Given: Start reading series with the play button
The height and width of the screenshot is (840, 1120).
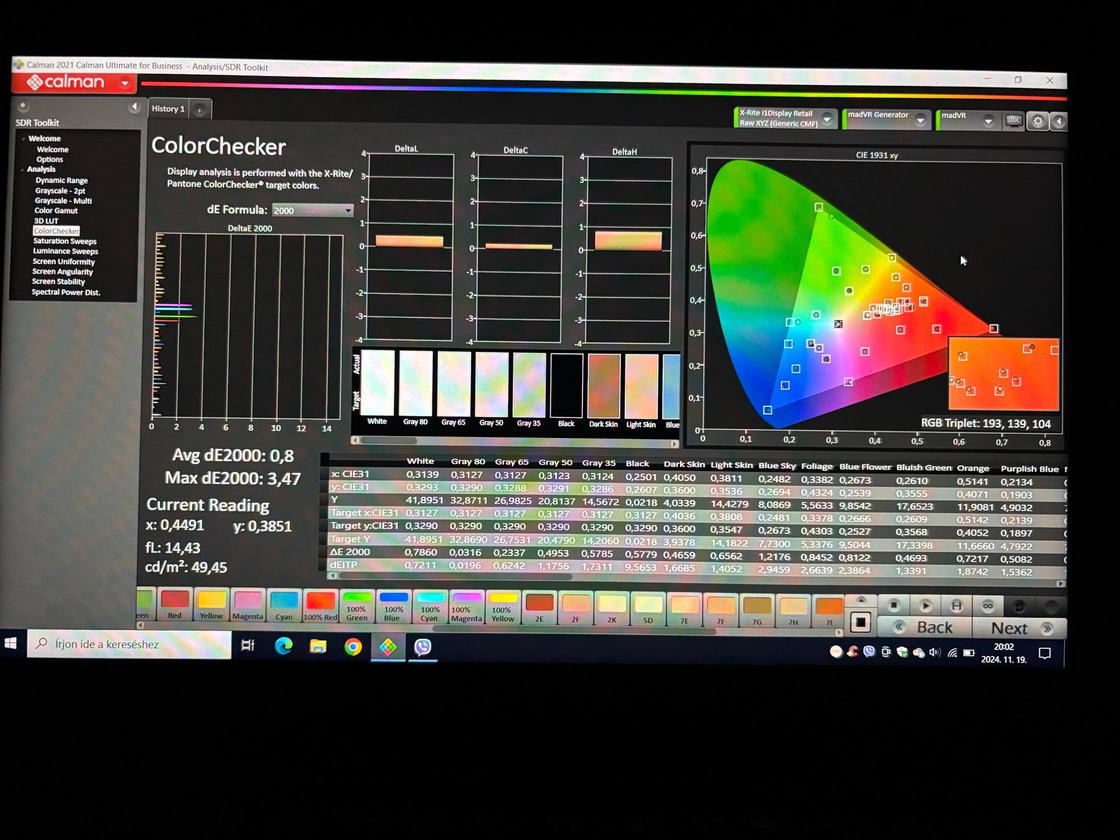Looking at the screenshot, I should (x=925, y=605).
